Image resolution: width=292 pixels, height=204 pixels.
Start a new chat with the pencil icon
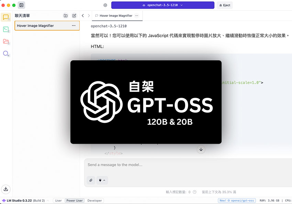pyautogui.click(x=74, y=16)
